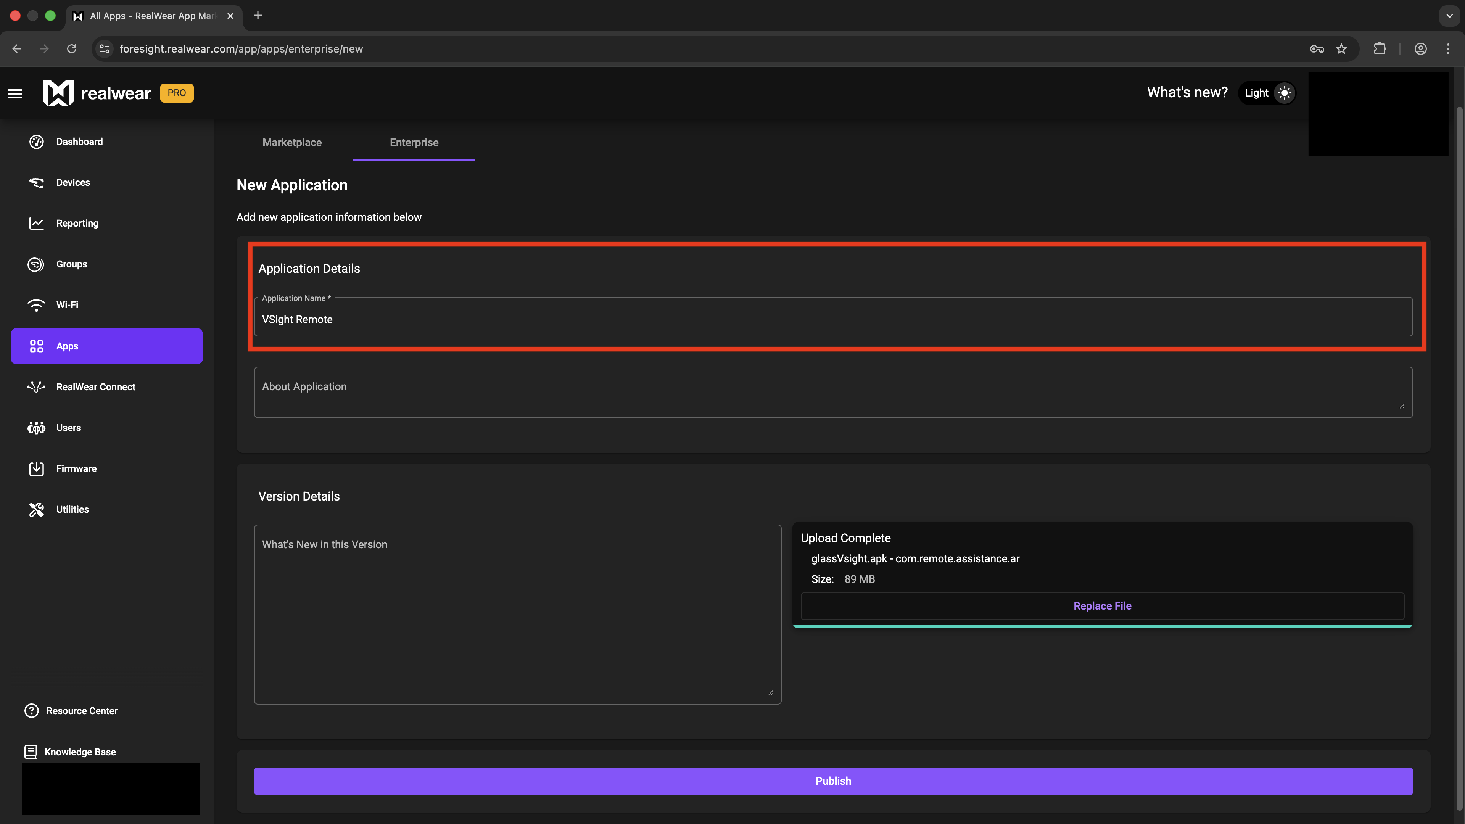Open the Apps section
1465x824 pixels.
[x=107, y=346]
